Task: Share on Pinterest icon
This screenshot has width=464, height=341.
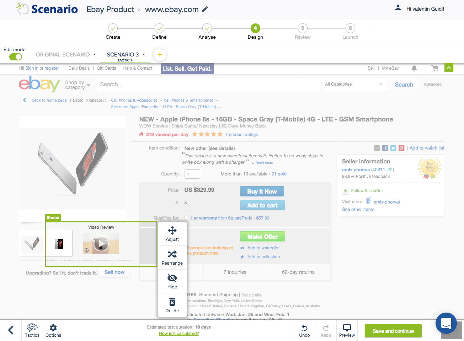Action: coord(401,148)
